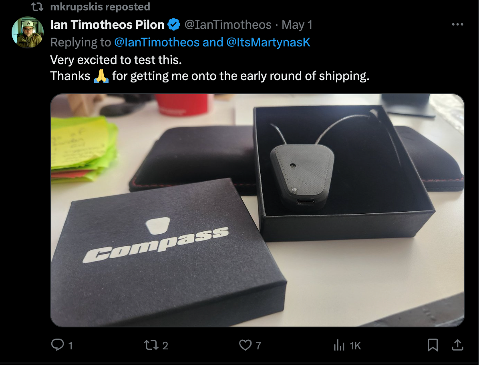Screen dimensions: 479x365
Task: Click @IanTimotheos in Replying to line
Action: (x=157, y=42)
